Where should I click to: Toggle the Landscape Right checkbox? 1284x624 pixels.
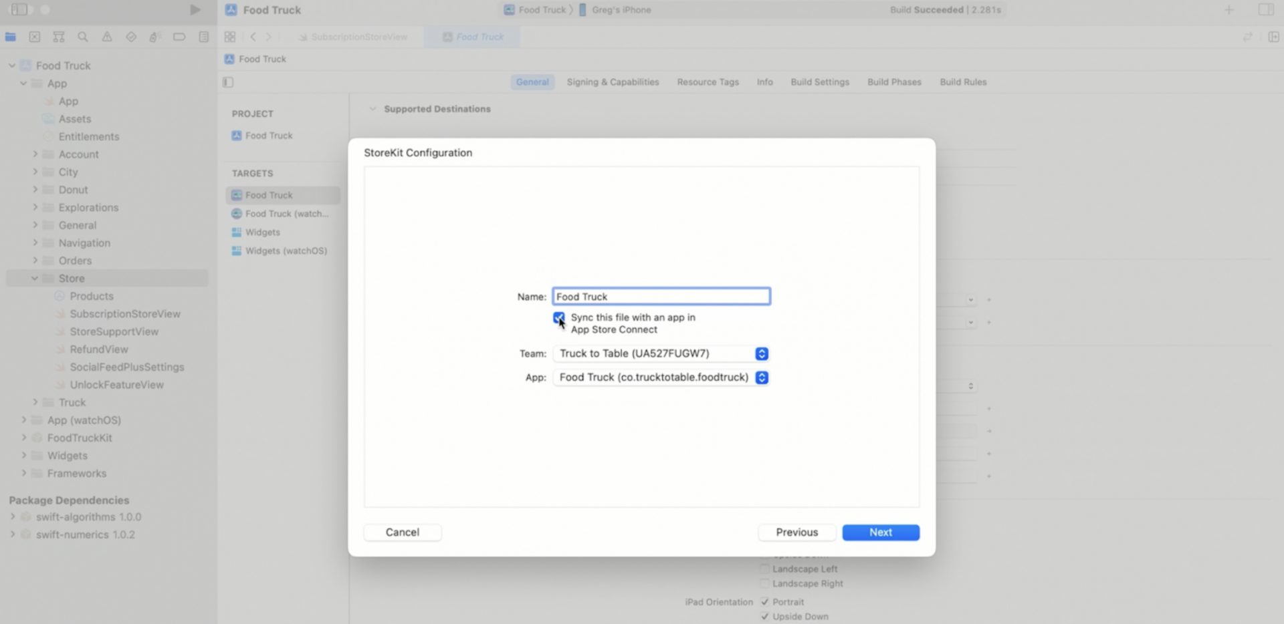(x=764, y=584)
